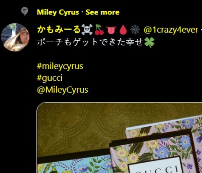Click the four leaf clover emoji
The width and height of the screenshot is (202, 173).
[x=149, y=42]
